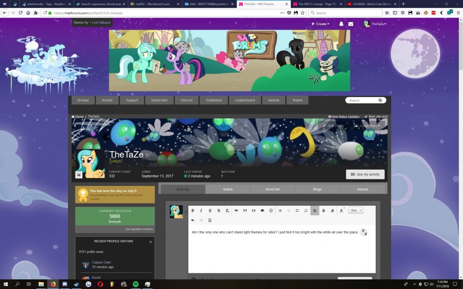Open the Windows Start menu
Image resolution: width=463 pixels, height=289 pixels.
pyautogui.click(x=6, y=284)
